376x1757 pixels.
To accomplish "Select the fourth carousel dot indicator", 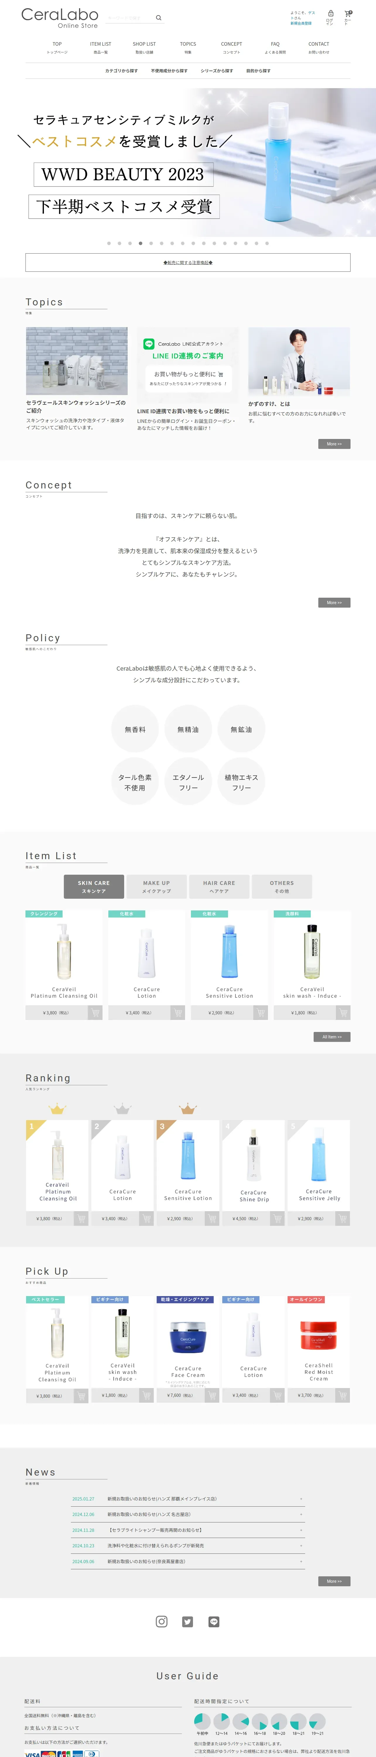I will pyautogui.click(x=141, y=243).
